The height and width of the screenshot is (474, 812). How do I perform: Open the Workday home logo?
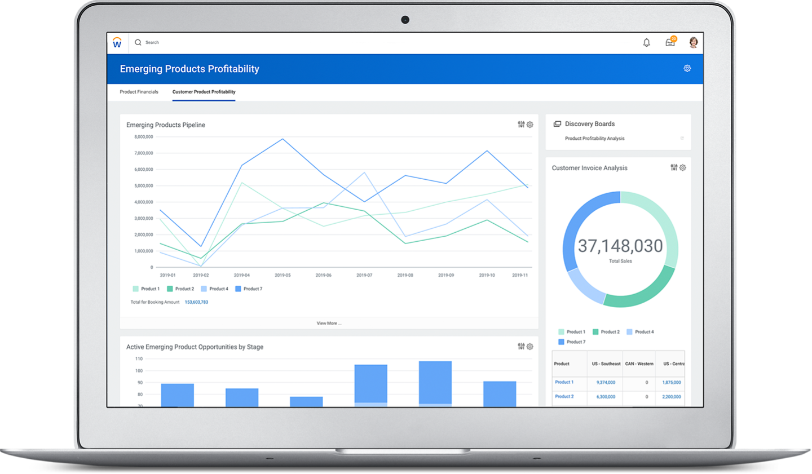117,42
